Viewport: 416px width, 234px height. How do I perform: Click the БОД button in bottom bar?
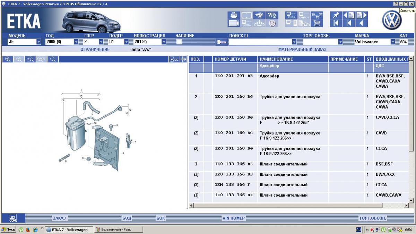[127, 218]
